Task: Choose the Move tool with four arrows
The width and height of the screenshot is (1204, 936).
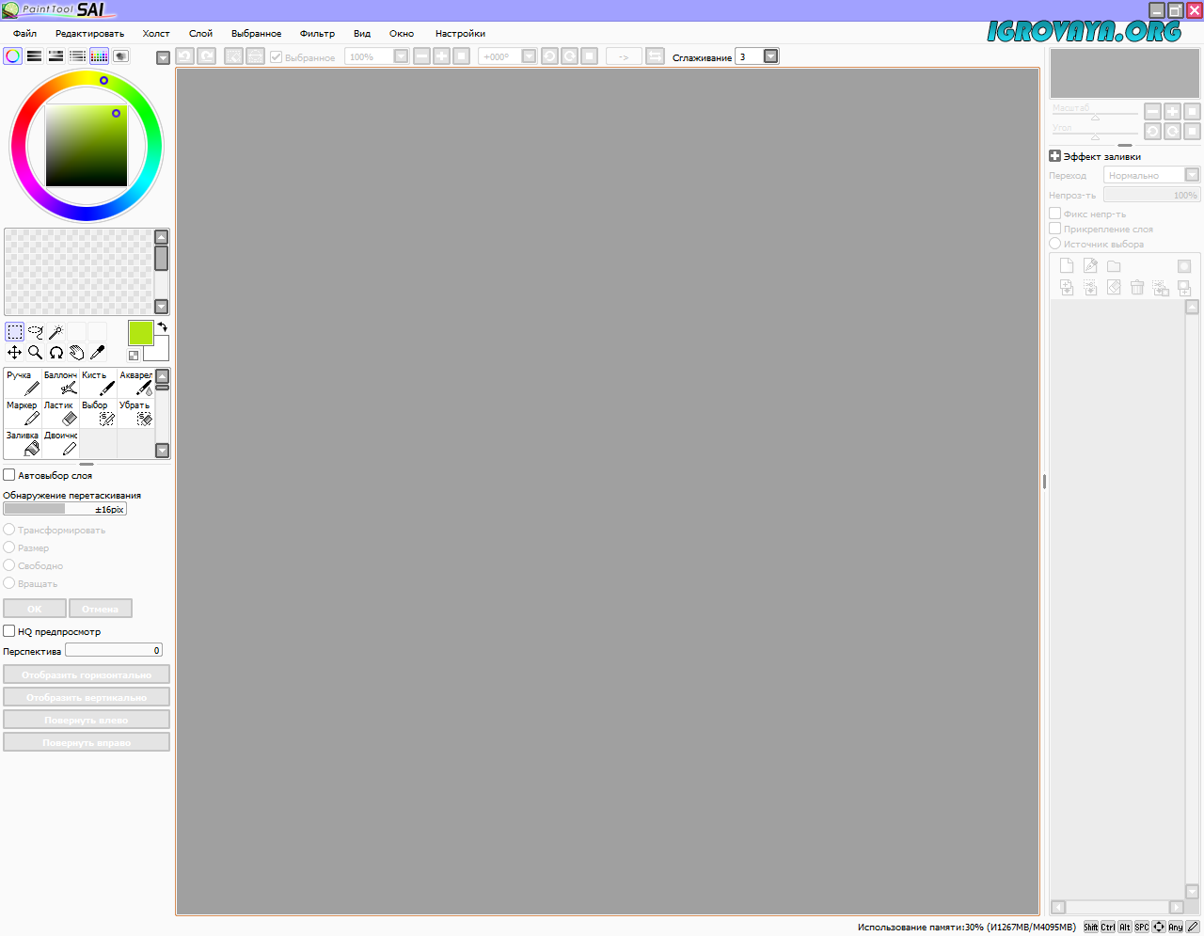Action: tap(15, 353)
